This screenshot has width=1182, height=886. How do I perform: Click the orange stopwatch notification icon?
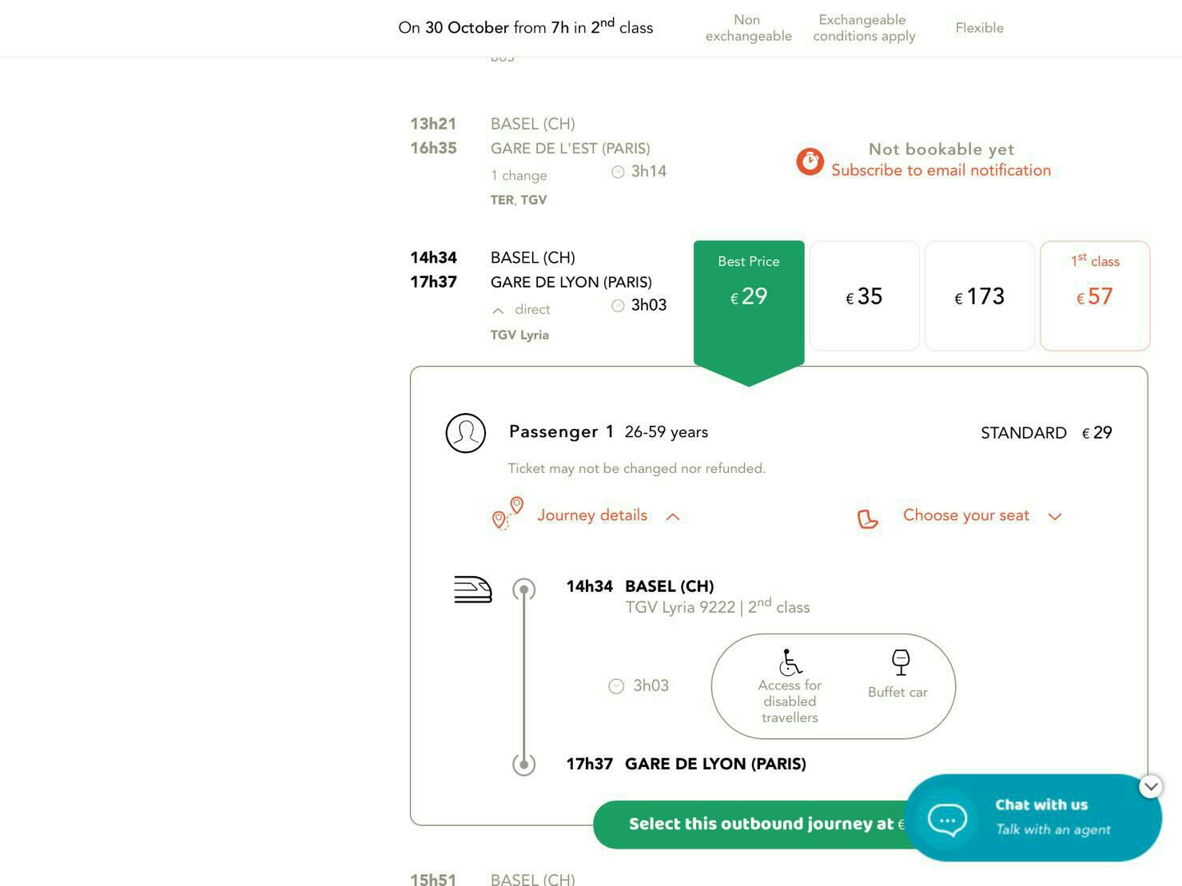pos(810,161)
